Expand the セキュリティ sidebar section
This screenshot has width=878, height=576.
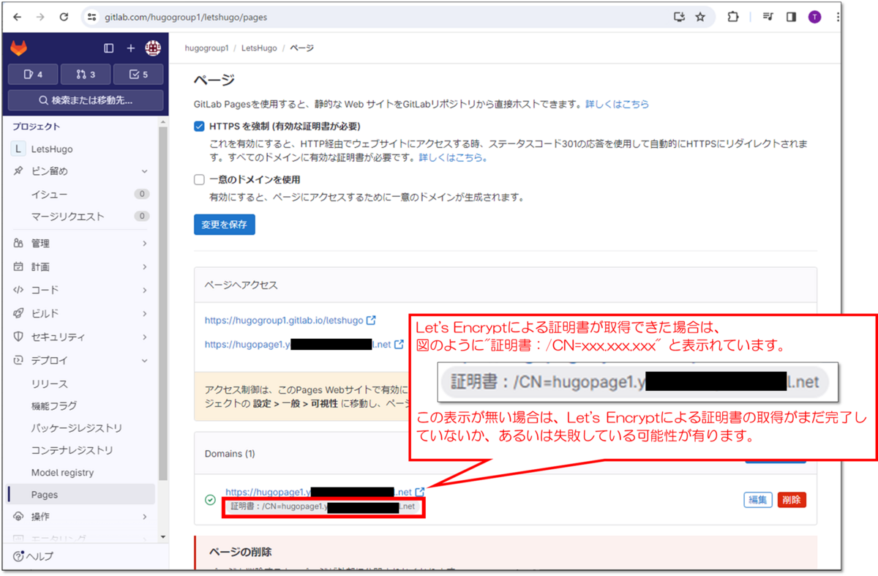pos(80,337)
